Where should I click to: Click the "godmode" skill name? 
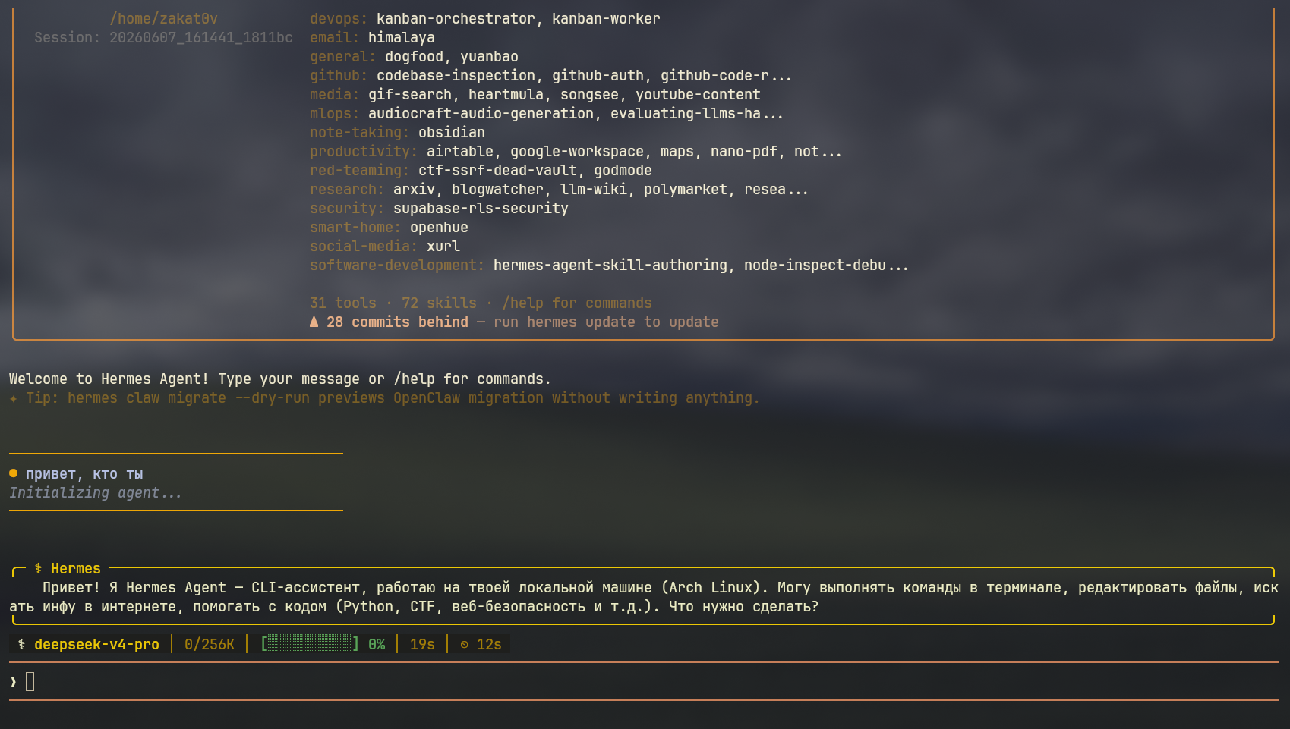click(x=623, y=171)
